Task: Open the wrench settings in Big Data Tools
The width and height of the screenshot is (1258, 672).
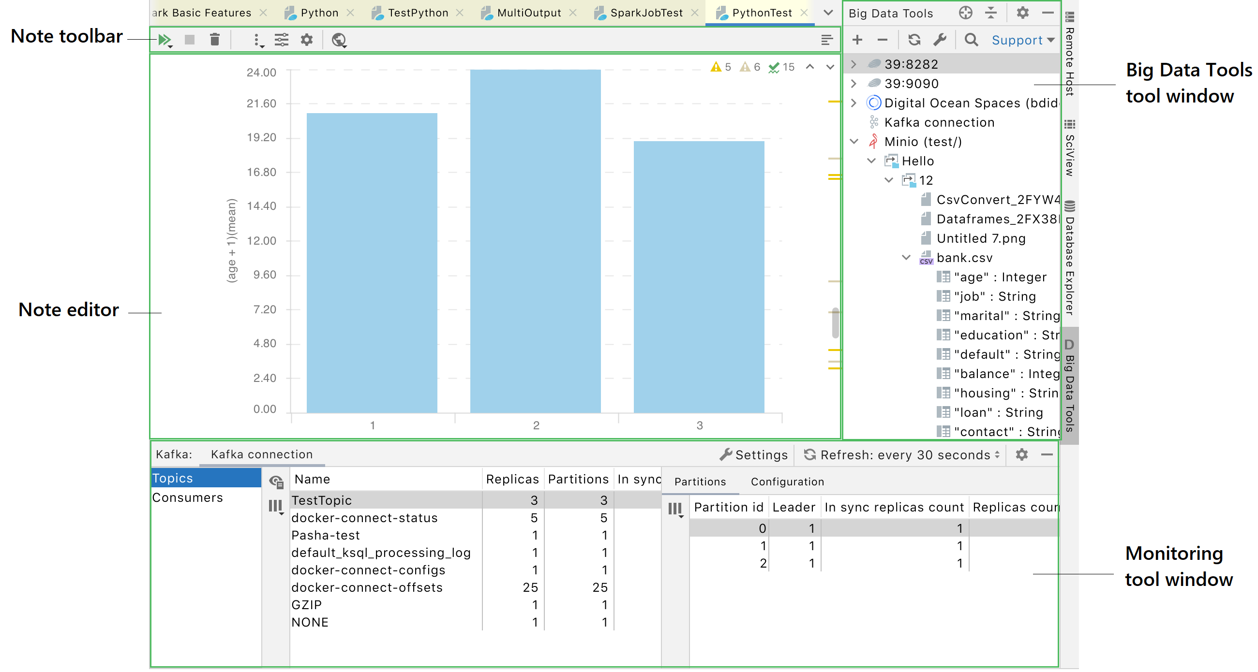Action: coord(941,40)
